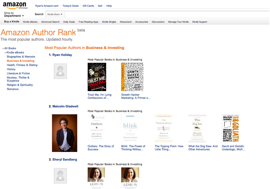Click Sheryl Sandberg's placeholder profile avatar
Viewport: 270px width, 189px height.
click(60, 176)
